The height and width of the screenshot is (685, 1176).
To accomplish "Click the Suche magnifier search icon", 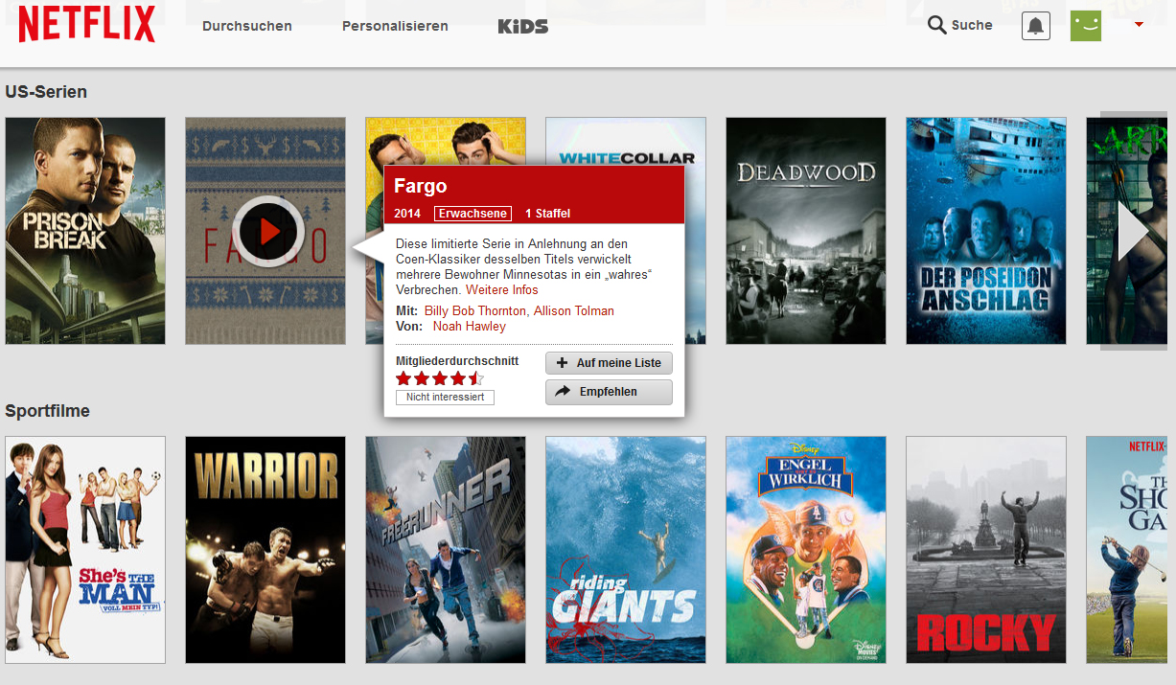I will [937, 25].
